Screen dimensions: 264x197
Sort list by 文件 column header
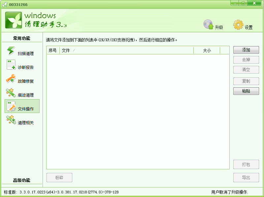click(x=127, y=50)
